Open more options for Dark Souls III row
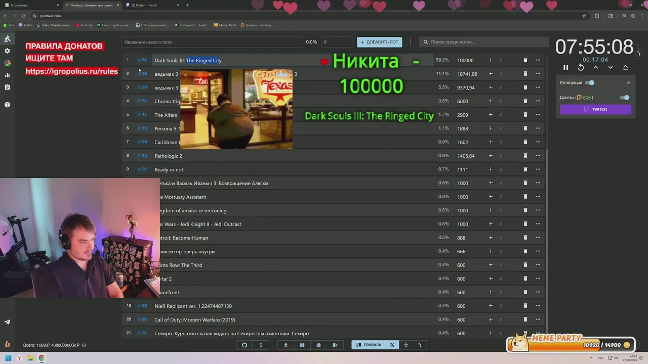The image size is (648, 364). [x=538, y=60]
